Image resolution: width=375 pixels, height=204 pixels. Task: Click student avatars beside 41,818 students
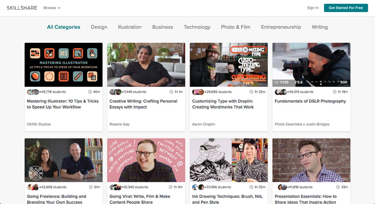(282, 187)
